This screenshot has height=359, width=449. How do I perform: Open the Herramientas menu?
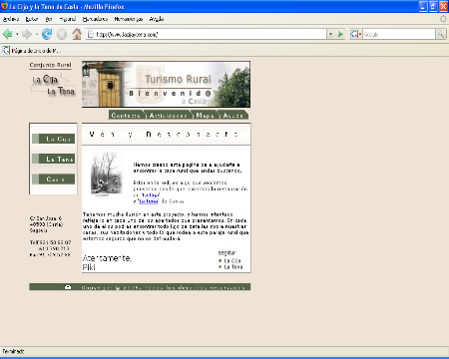[129, 19]
